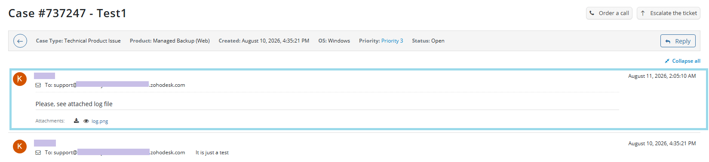Click the Order a call button
This screenshot has height=162, width=709.
[609, 13]
